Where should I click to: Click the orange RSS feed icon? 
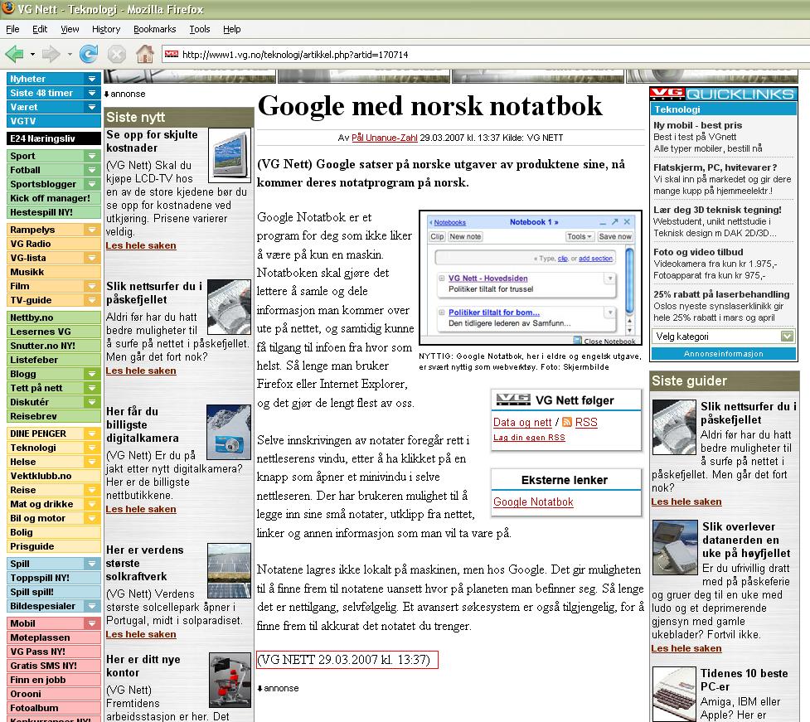(x=567, y=422)
